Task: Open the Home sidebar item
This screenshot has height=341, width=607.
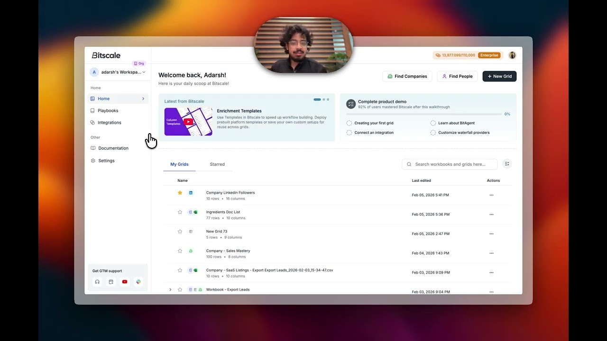Action: [x=118, y=99]
